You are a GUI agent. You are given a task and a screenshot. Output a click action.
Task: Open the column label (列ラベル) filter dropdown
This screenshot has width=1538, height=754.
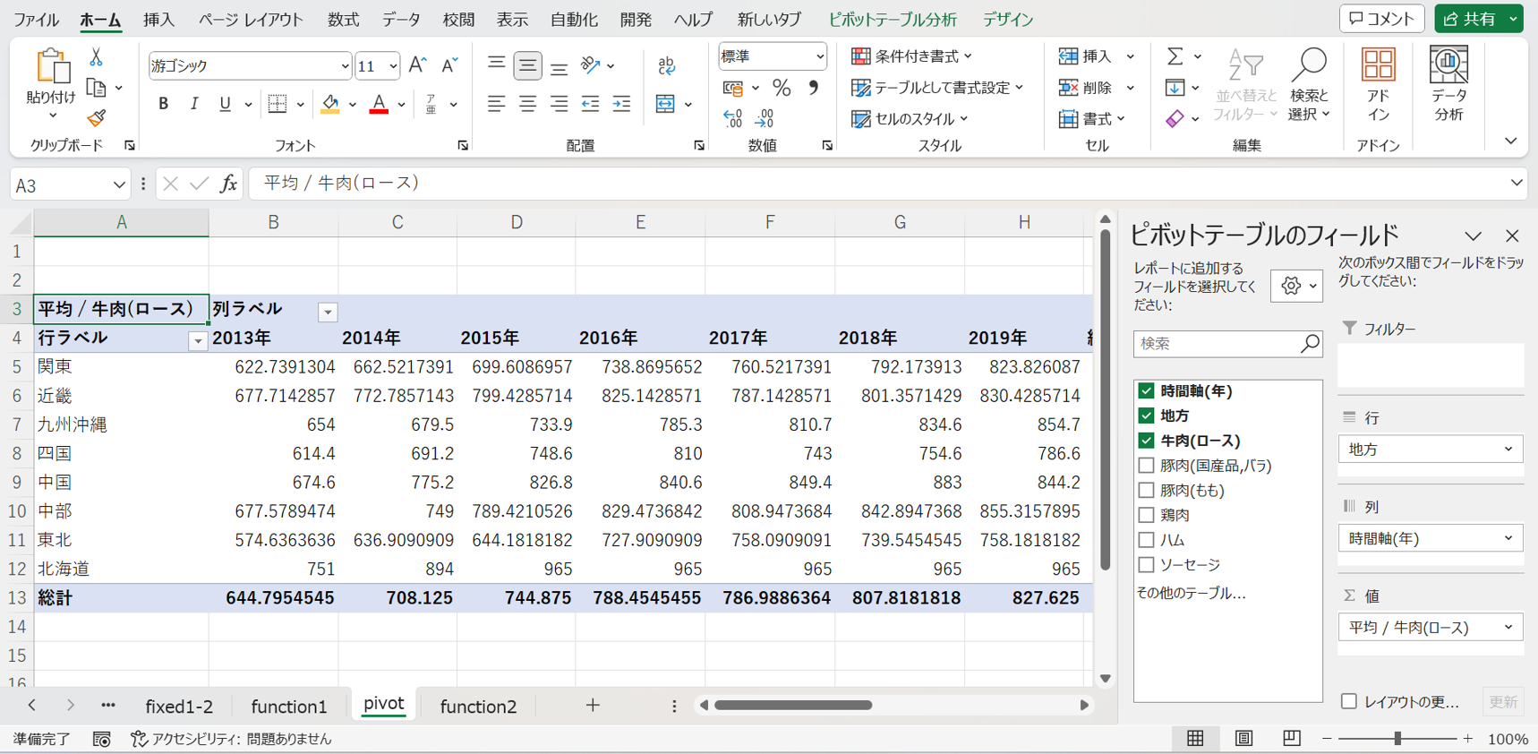click(x=328, y=312)
